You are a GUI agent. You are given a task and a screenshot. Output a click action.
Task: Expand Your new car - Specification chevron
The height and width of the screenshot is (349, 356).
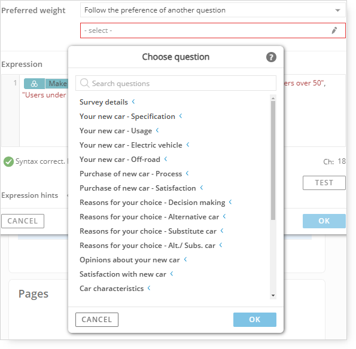(x=181, y=116)
